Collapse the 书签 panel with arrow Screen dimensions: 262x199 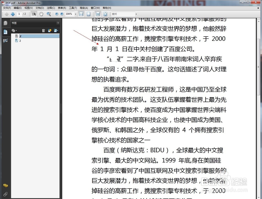(58, 23)
